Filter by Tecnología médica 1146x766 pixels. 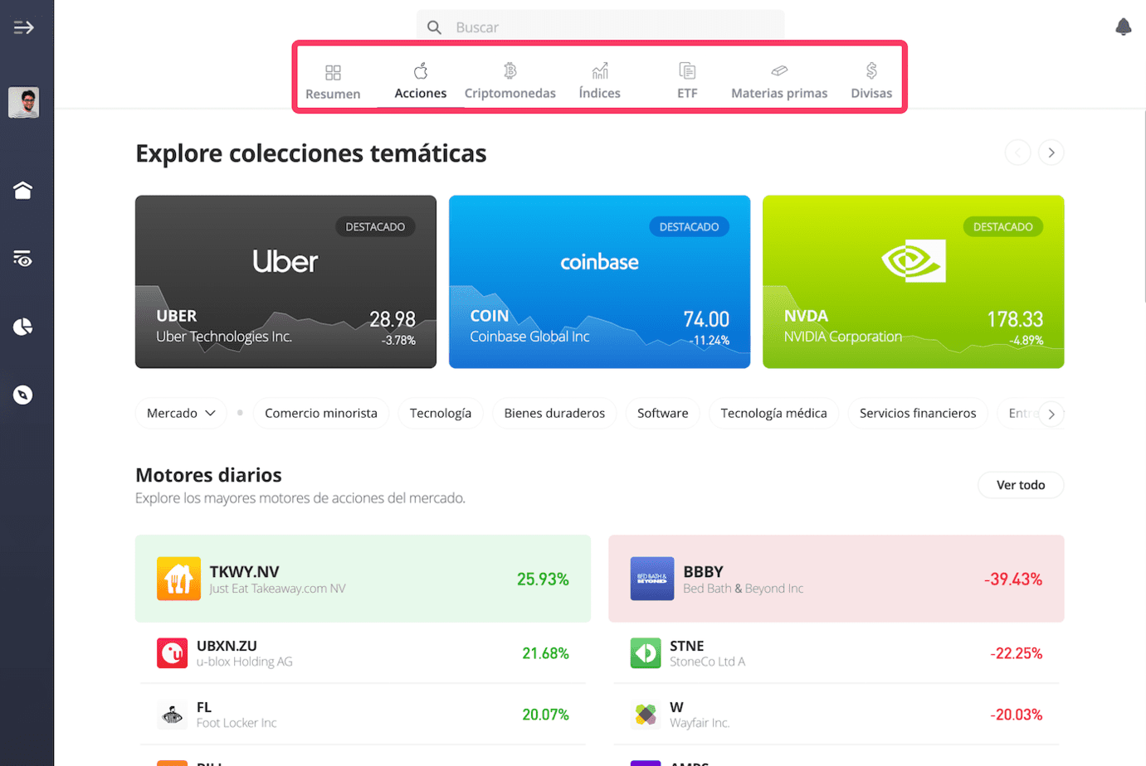[x=773, y=413]
